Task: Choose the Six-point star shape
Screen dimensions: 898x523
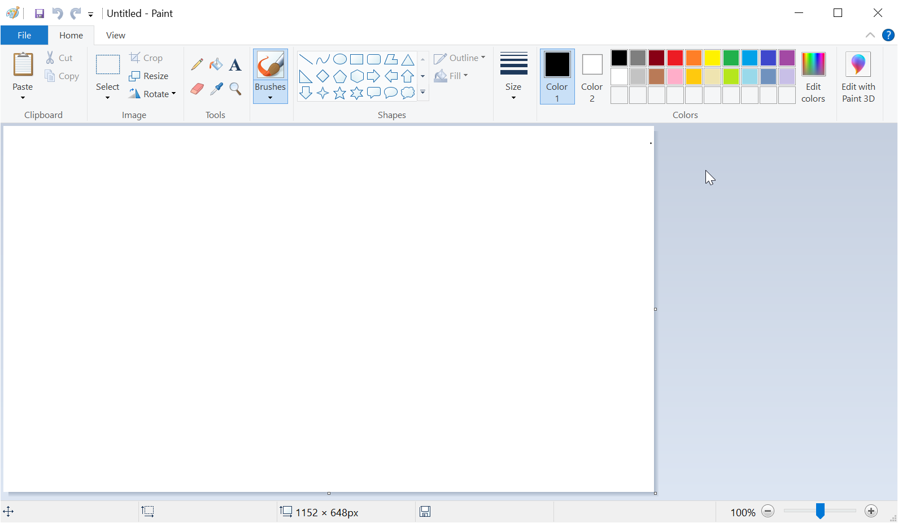Action: (357, 93)
